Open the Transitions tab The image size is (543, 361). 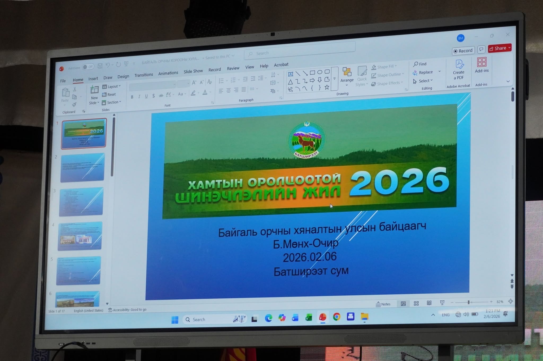tap(144, 75)
